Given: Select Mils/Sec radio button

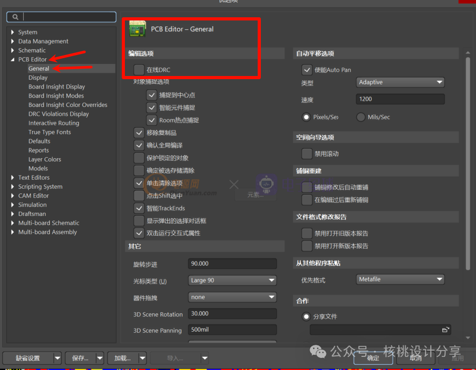Looking at the screenshot, I should 361,117.
